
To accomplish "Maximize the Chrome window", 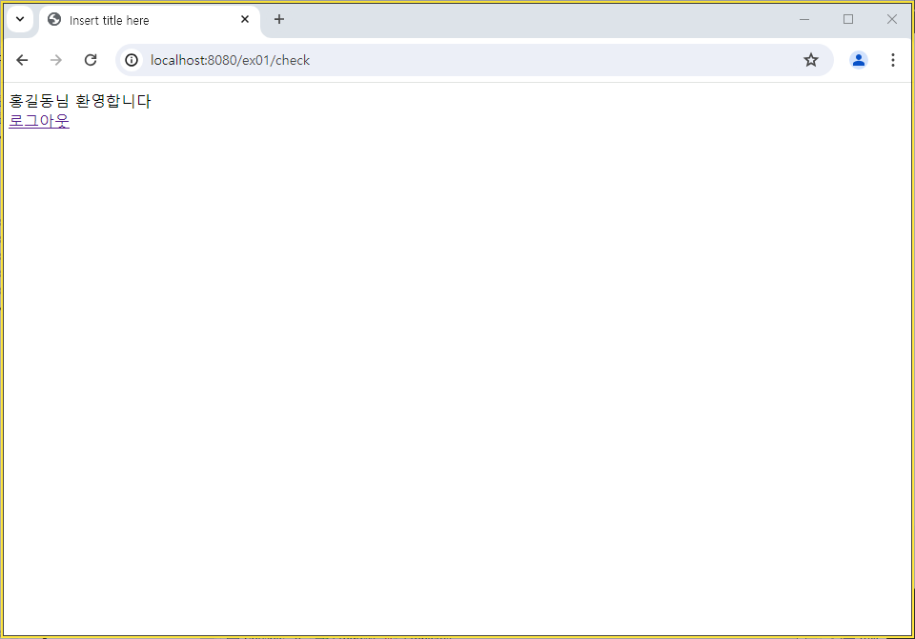I will click(x=848, y=19).
